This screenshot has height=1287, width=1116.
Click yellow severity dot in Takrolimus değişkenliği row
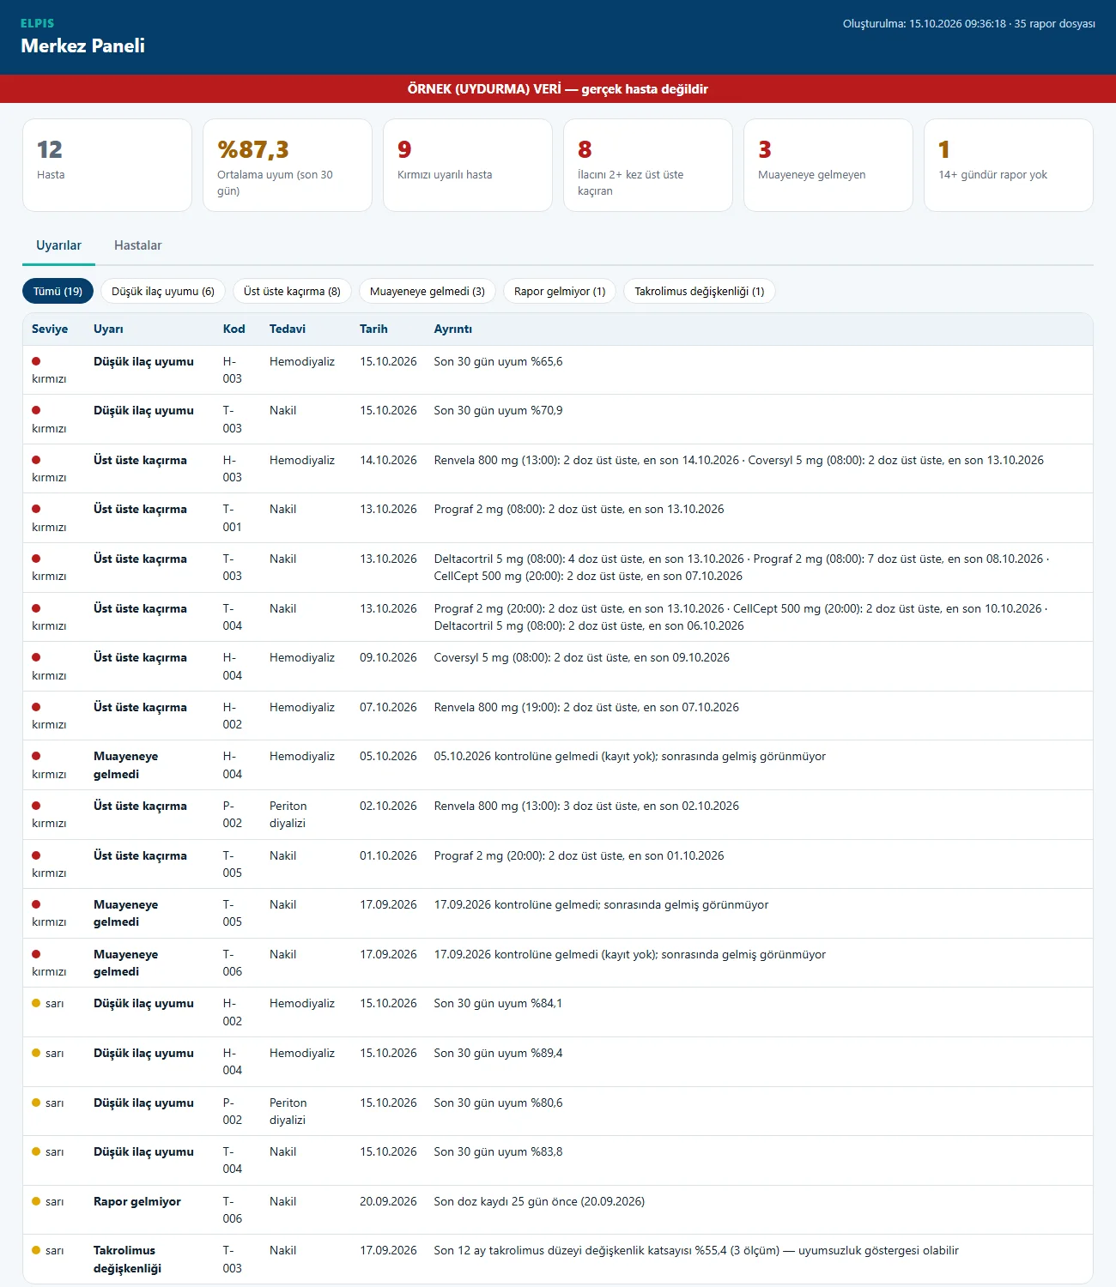[x=36, y=1250]
